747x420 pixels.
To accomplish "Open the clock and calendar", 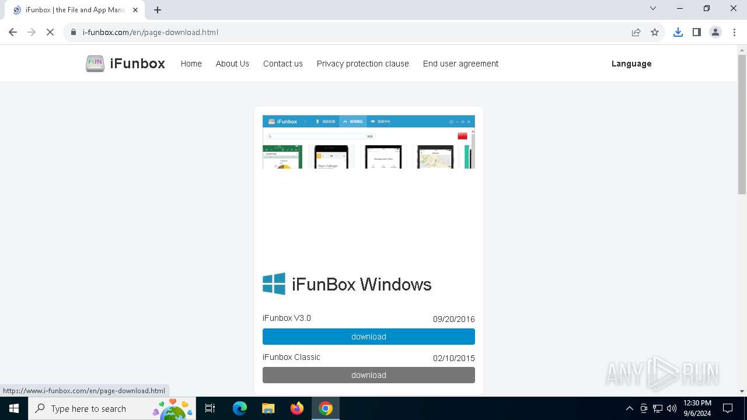I will 697,408.
